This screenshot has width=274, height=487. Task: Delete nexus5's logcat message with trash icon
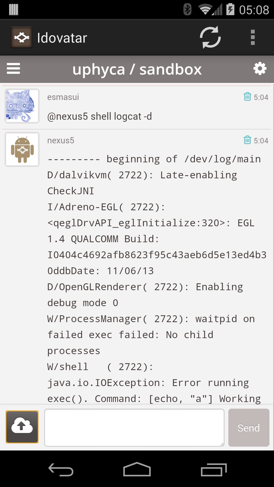tap(247, 140)
